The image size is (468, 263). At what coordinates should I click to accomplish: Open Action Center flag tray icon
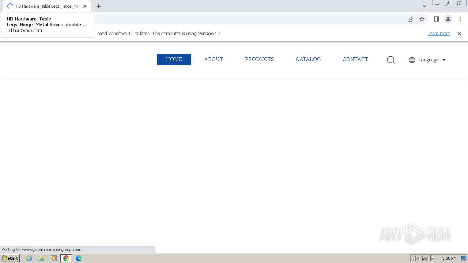(x=433, y=258)
